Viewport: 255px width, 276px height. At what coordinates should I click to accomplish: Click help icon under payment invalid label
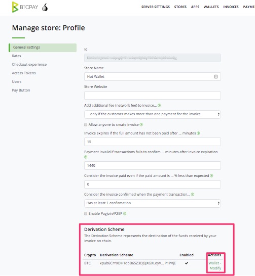(x=86, y=157)
